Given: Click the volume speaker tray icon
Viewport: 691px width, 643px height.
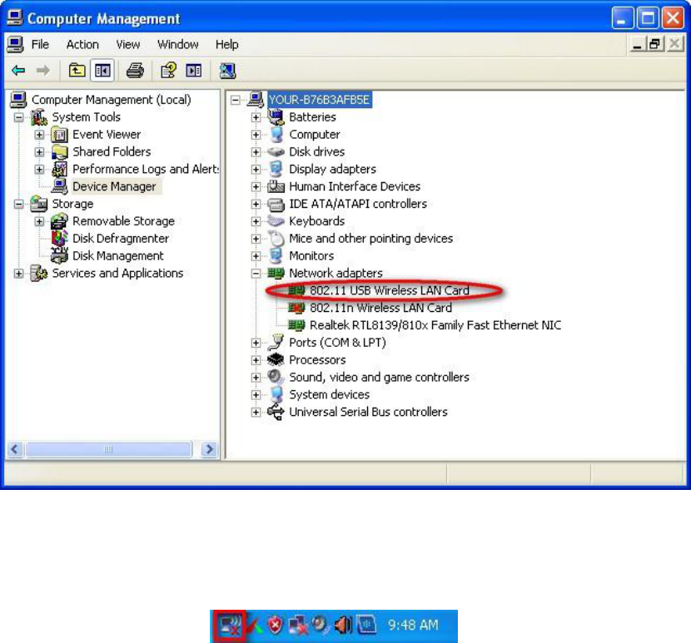Looking at the screenshot, I should pyautogui.click(x=343, y=626).
